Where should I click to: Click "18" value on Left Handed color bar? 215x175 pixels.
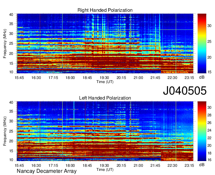click(x=209, y=153)
